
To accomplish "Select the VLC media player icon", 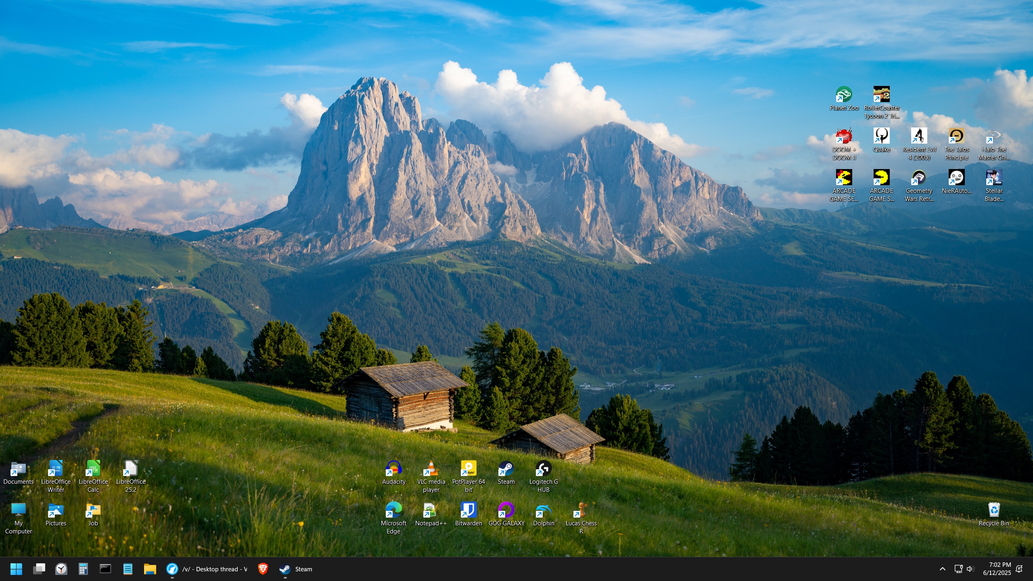I will tap(431, 477).
